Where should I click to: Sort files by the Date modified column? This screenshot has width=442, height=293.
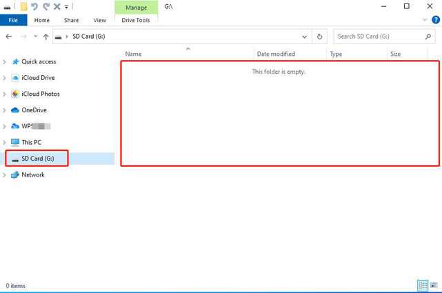pos(276,54)
